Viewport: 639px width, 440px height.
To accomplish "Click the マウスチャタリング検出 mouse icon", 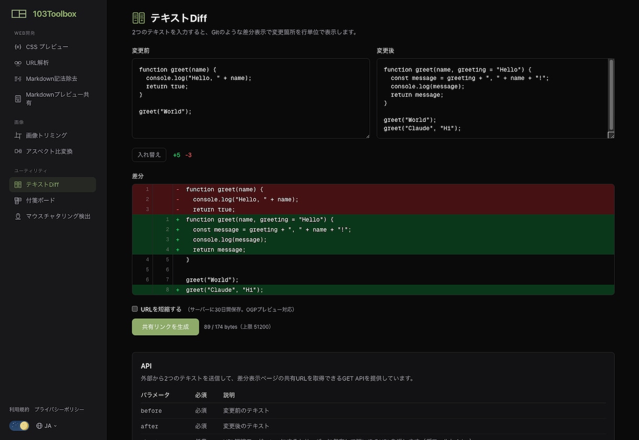I will click(x=18, y=217).
